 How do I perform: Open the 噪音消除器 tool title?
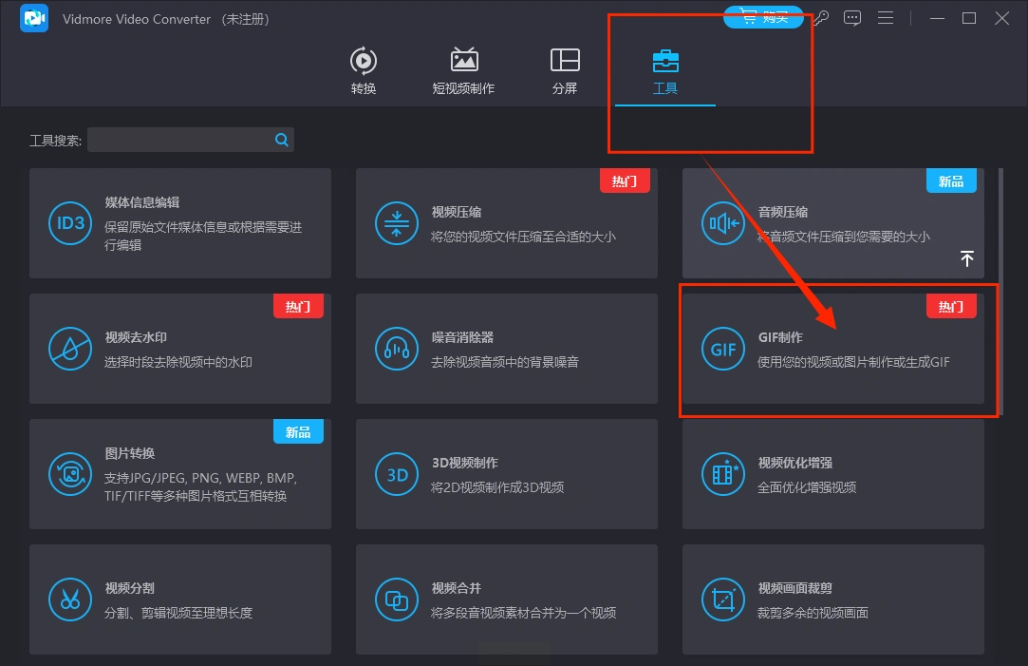(x=462, y=337)
